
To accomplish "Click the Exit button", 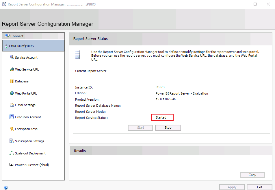I will [x=260, y=187].
